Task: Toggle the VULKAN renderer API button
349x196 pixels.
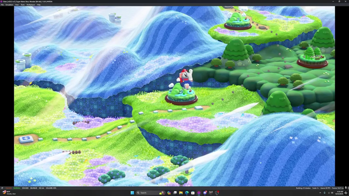Action: point(9,188)
